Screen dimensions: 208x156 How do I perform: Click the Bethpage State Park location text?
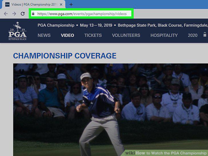click(x=163, y=25)
